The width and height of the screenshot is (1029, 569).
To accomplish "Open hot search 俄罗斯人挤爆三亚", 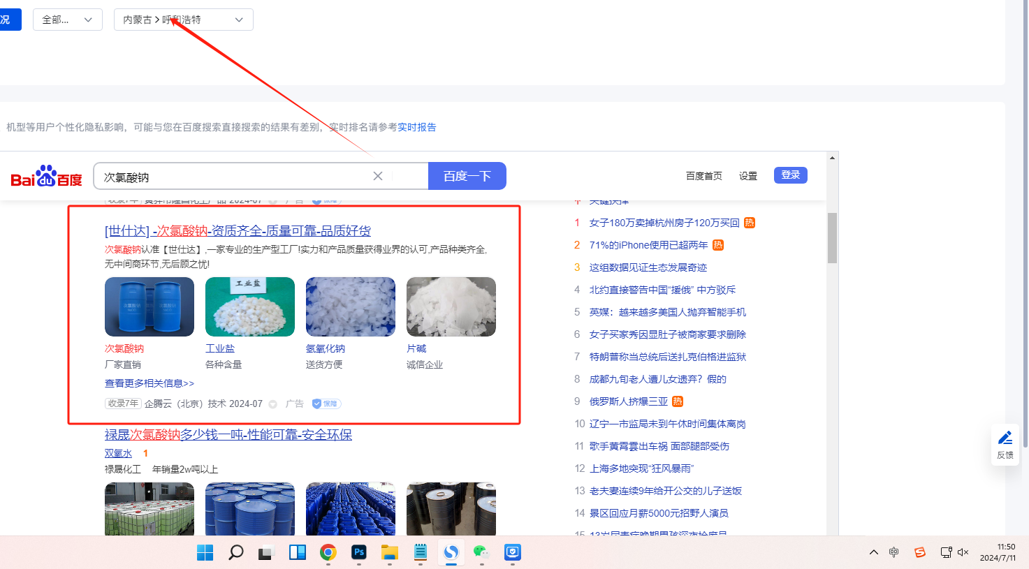I will coord(629,401).
